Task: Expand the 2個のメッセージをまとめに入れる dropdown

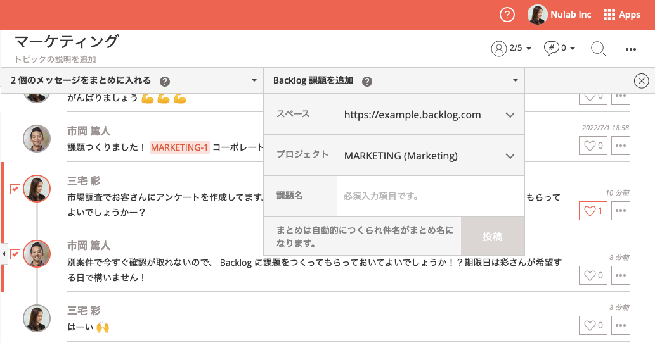Action: pos(254,80)
